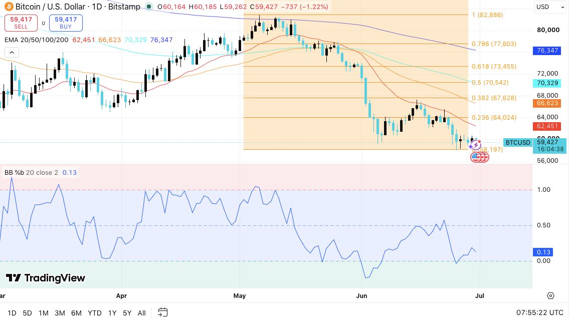The height and width of the screenshot is (318, 569).
Task: Open chart settings gear icon
Action: pos(550,296)
